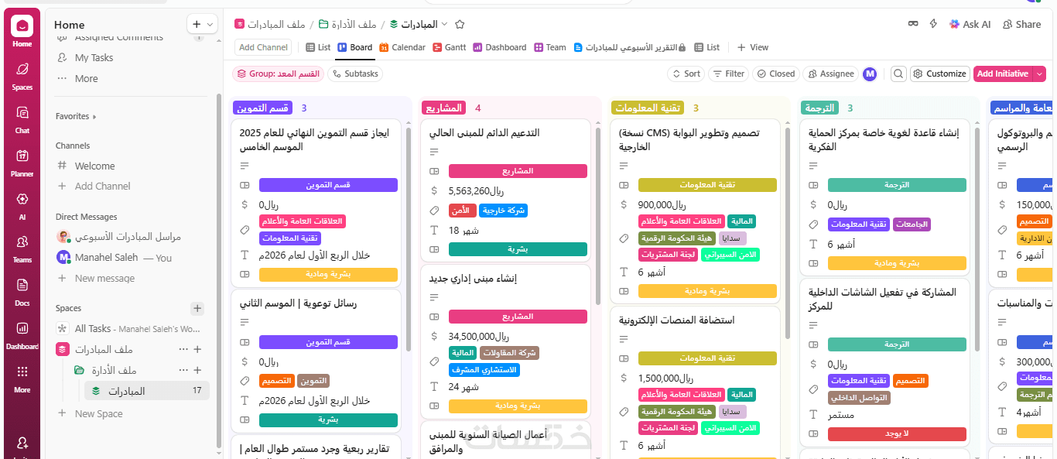
Task: Open Ask AI assistant
Action: 970,25
